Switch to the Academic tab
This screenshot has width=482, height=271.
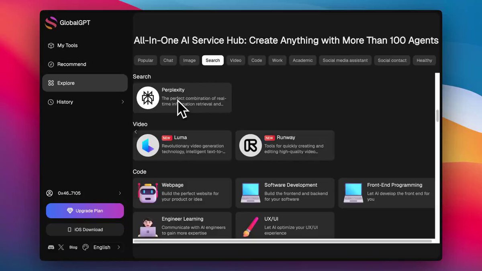tap(303, 61)
